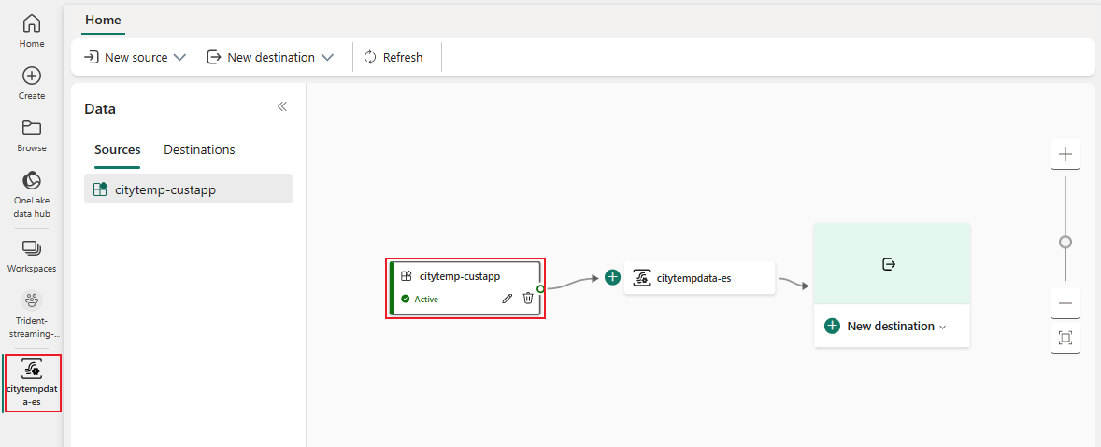Click the canvas zoom slider handle
Image resolution: width=1101 pixels, height=447 pixels.
(x=1065, y=243)
